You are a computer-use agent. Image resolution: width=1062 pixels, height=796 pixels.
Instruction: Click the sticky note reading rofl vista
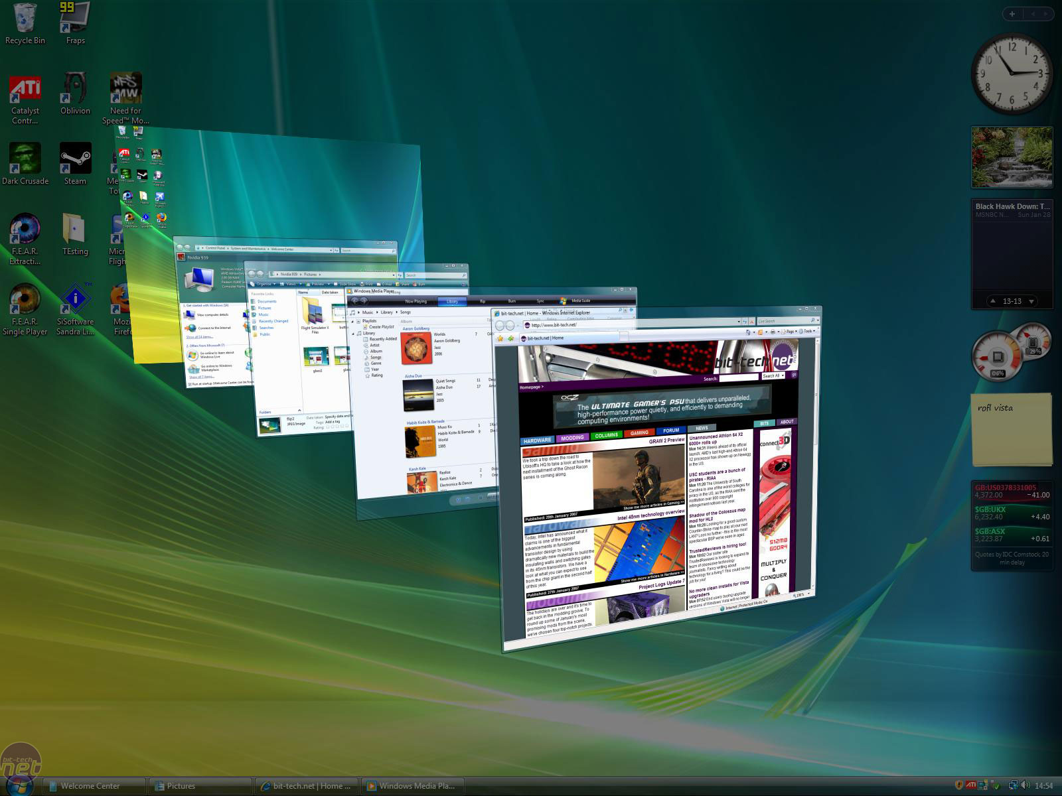(x=1012, y=429)
